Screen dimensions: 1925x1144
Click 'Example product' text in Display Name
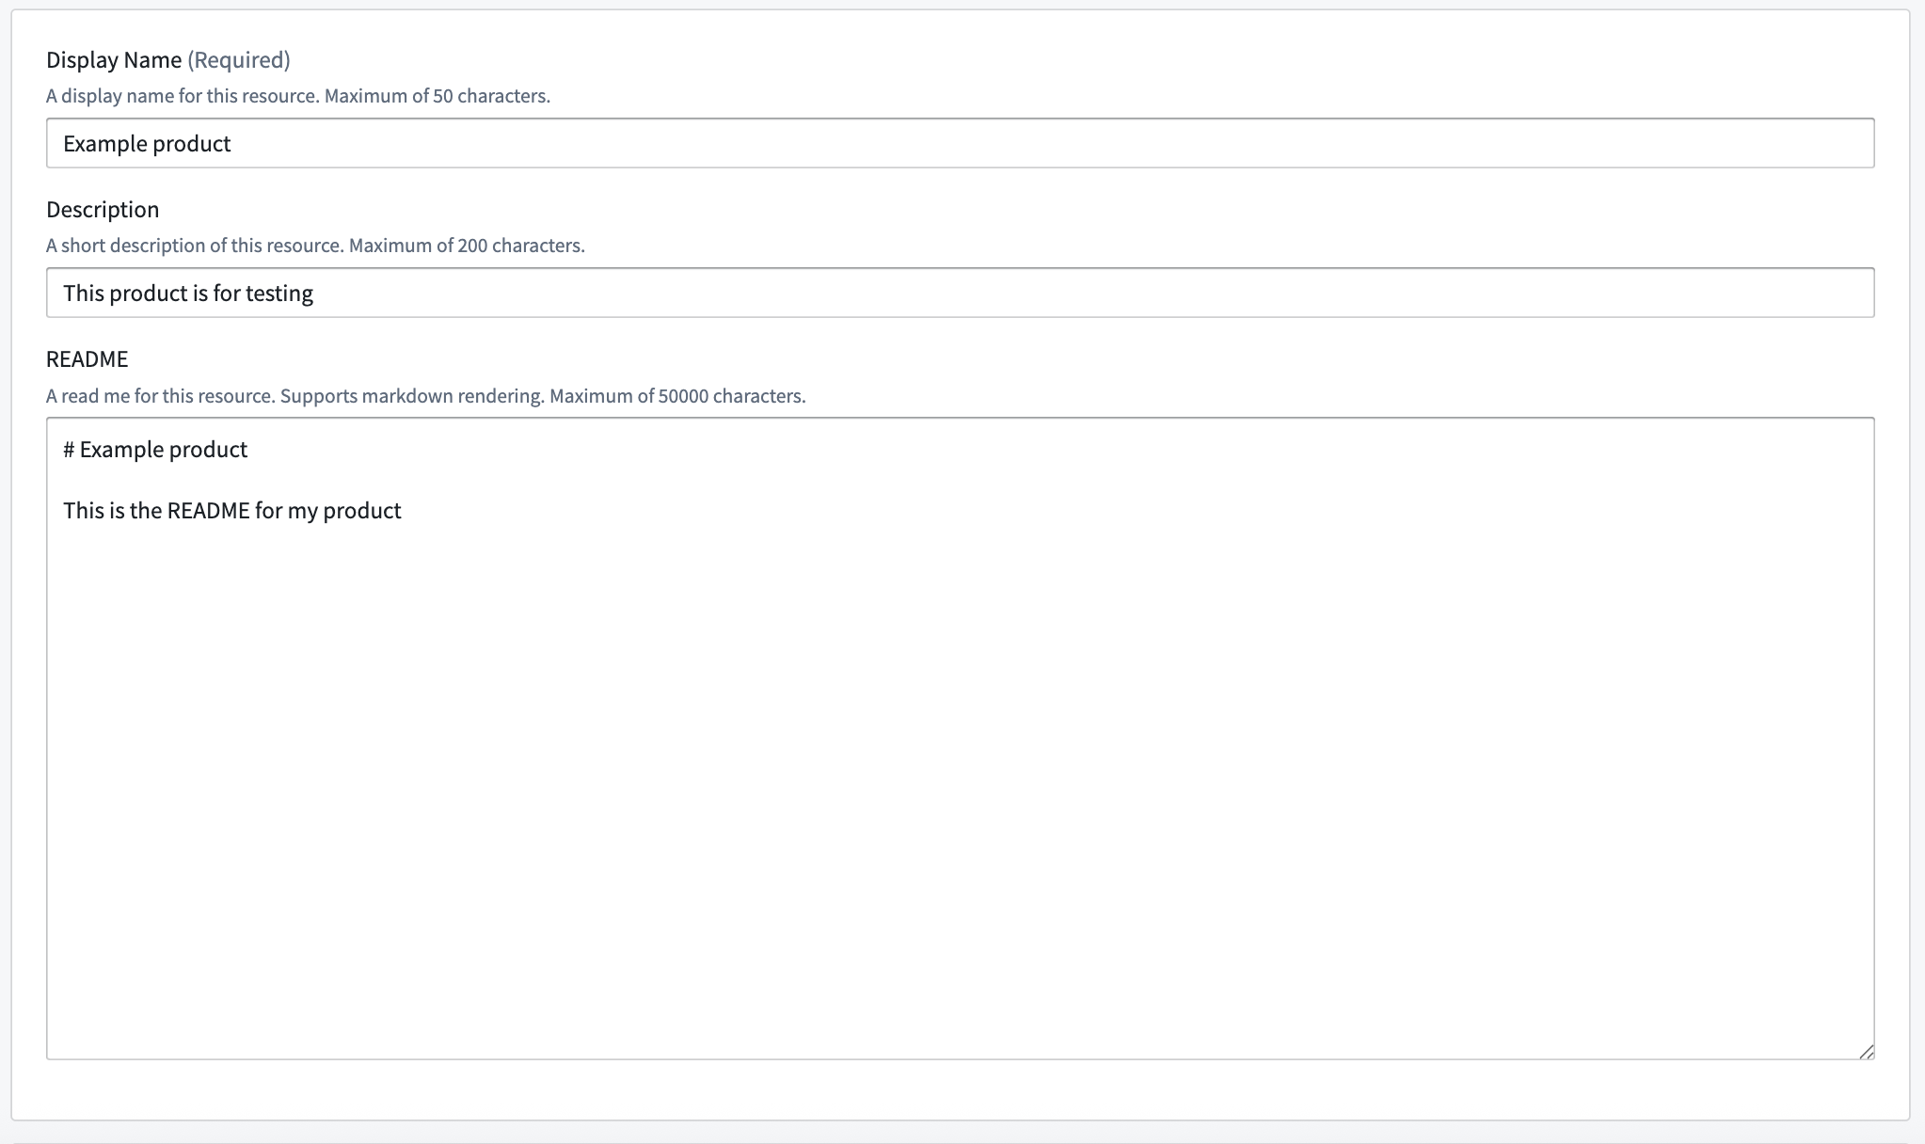(147, 144)
